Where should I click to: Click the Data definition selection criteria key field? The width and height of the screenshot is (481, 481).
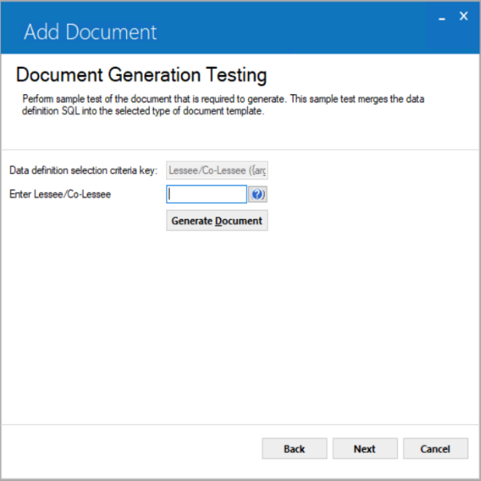tap(217, 170)
